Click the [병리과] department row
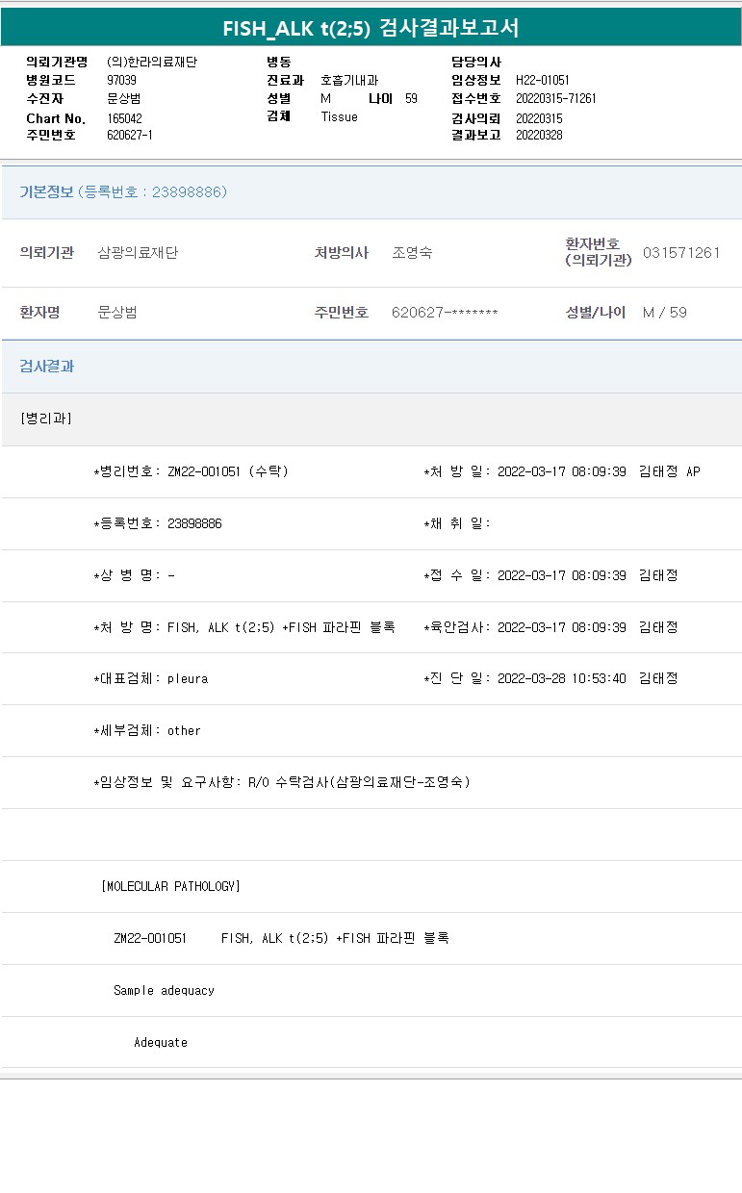The width and height of the screenshot is (742, 1193). click(46, 419)
